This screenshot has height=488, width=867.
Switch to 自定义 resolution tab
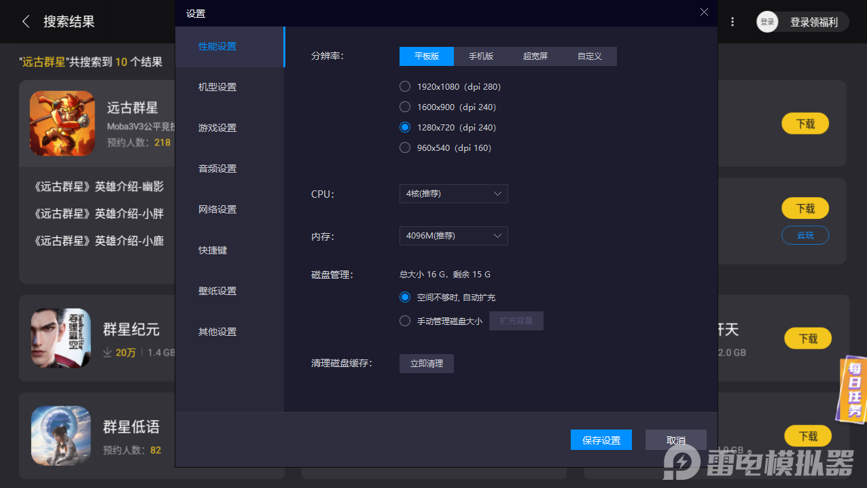click(590, 56)
